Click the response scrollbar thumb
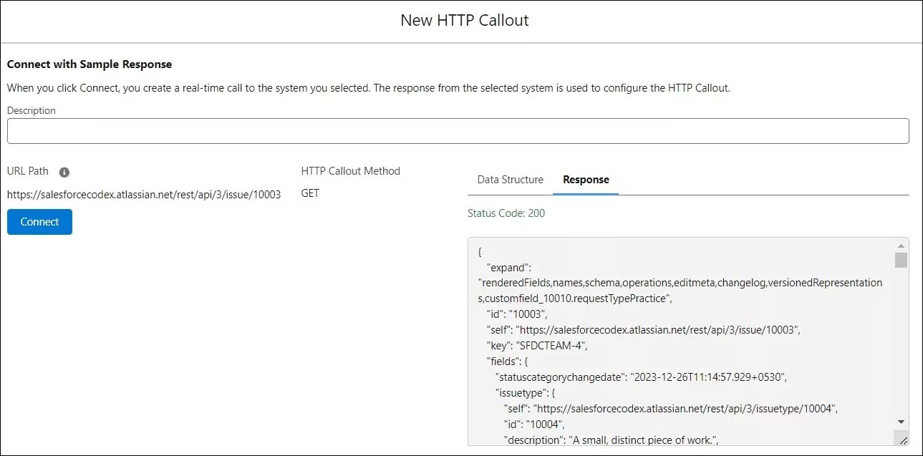The image size is (923, 456). [901, 260]
